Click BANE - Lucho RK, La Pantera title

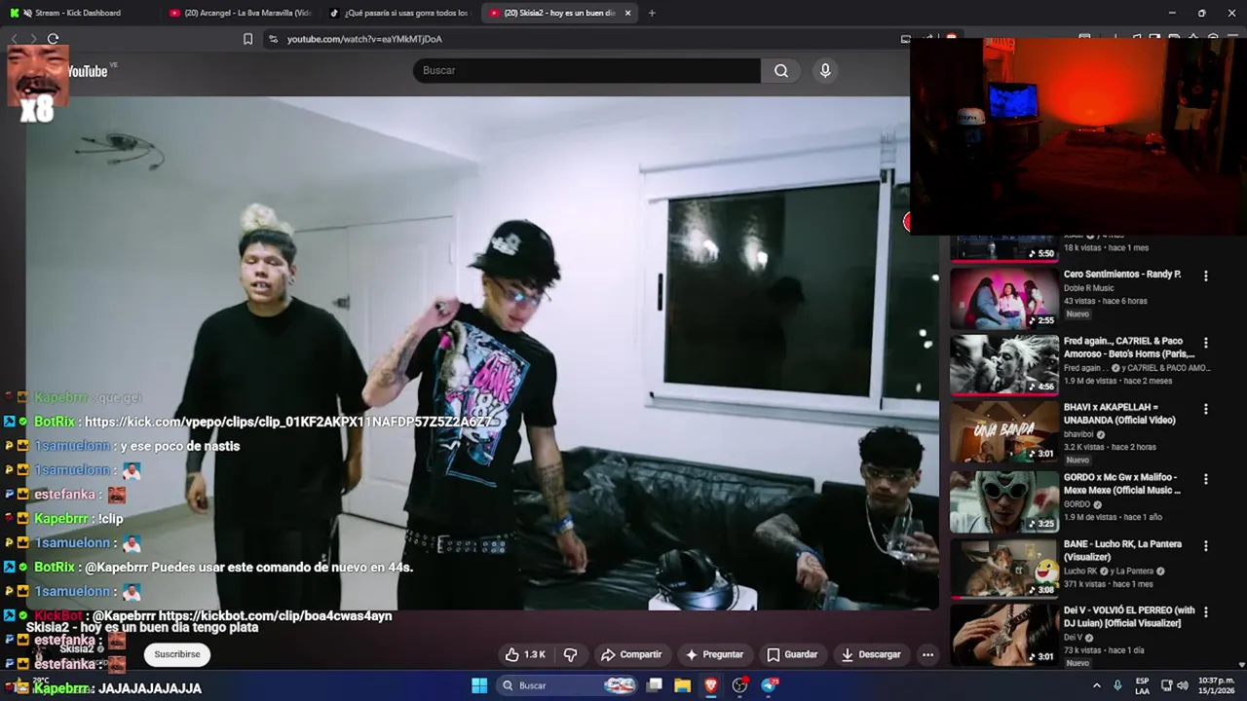(1122, 550)
